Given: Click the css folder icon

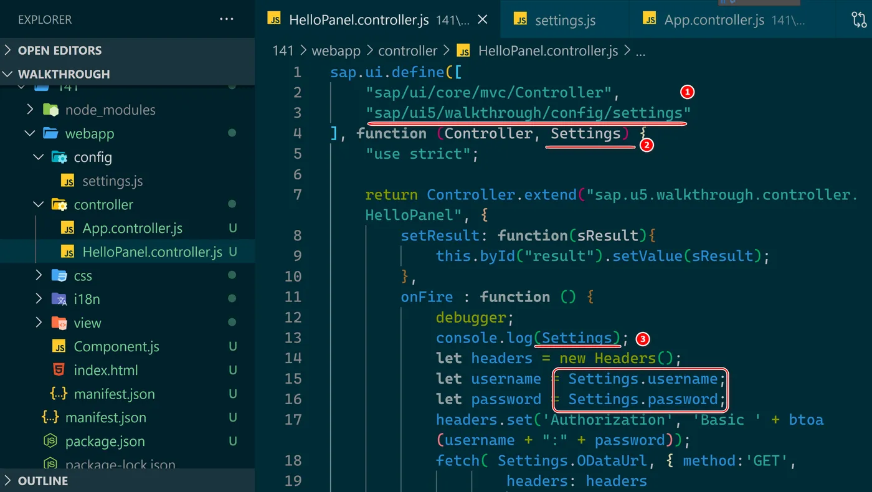Looking at the screenshot, I should (x=59, y=276).
